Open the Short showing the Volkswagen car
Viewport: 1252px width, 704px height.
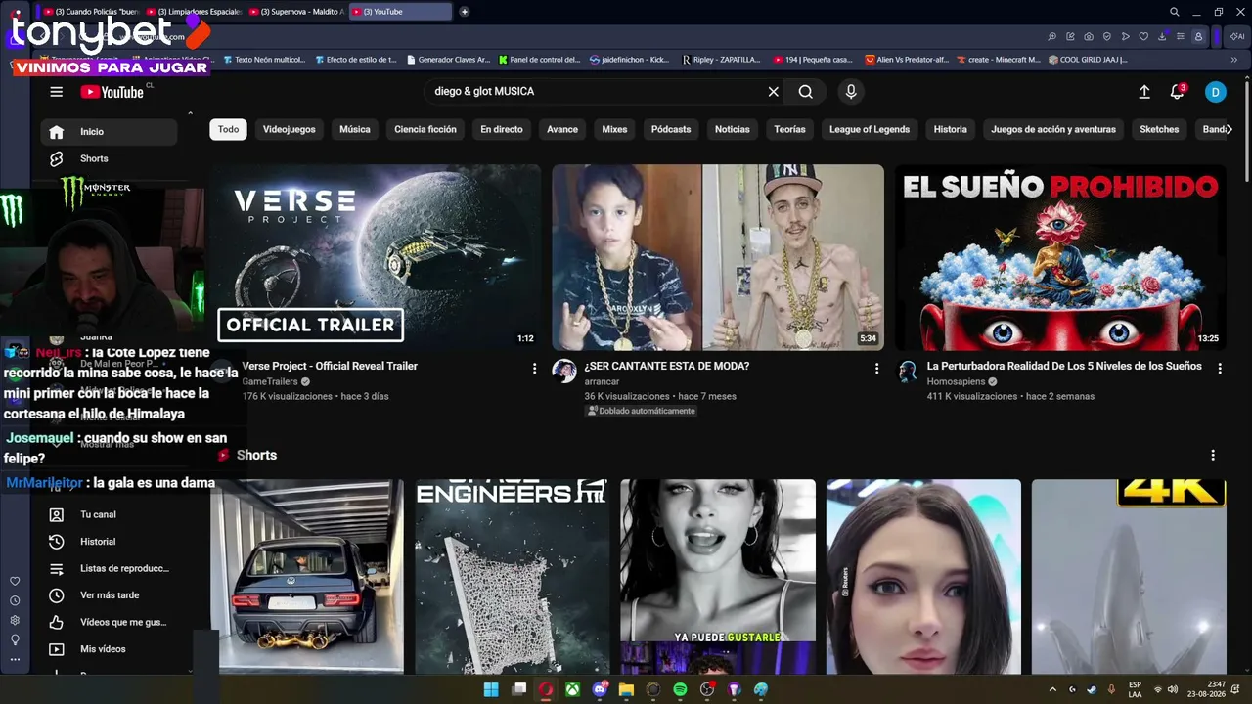click(307, 577)
